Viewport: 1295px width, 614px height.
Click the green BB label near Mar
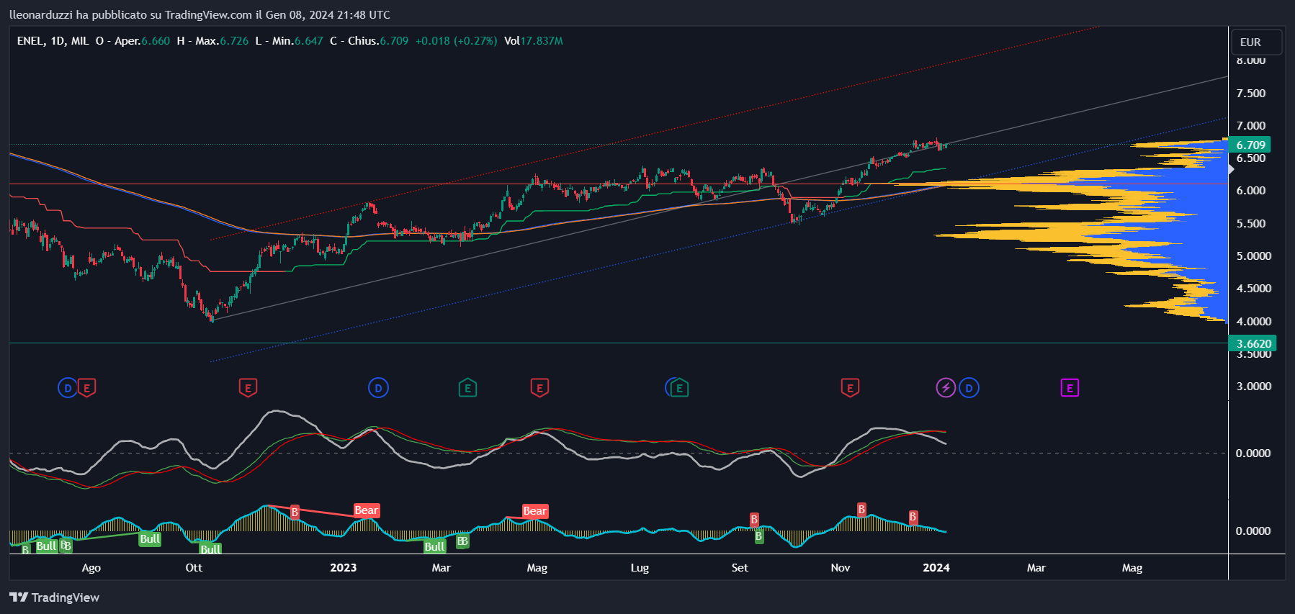pos(462,541)
